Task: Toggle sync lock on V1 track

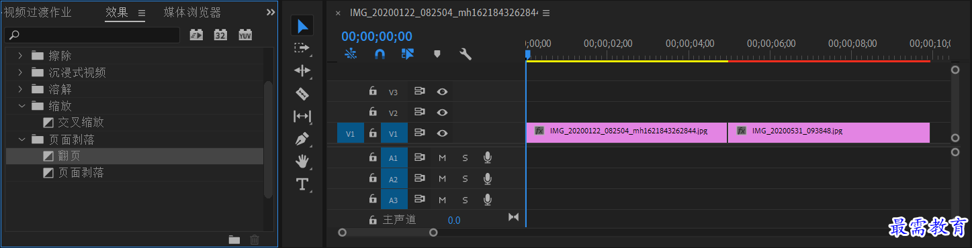Action: [x=420, y=133]
